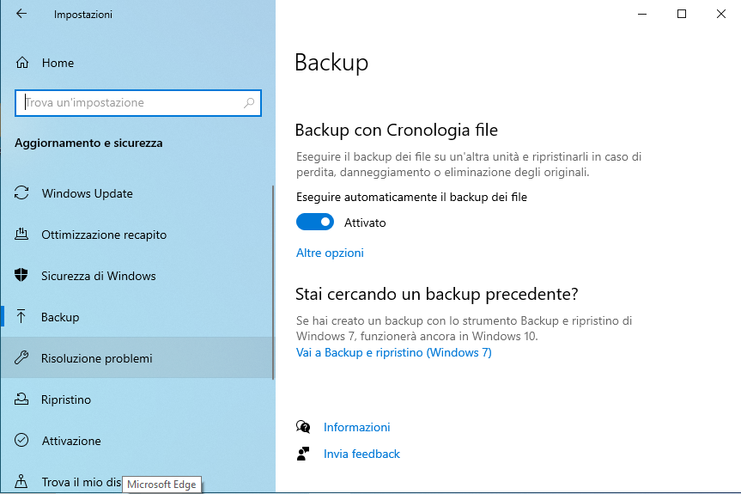Click the Informazioni help icon
This screenshot has width=741, height=494.
(x=302, y=427)
